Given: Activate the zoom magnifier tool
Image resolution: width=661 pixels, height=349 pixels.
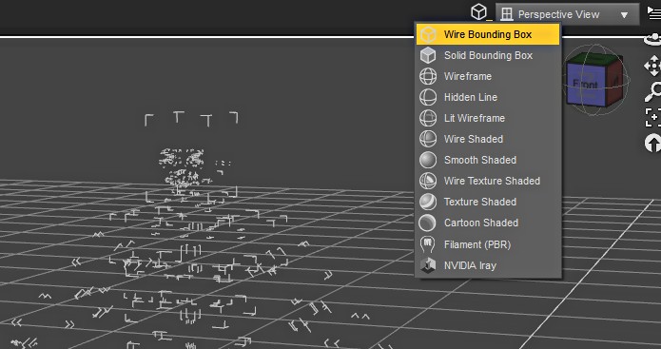Looking at the screenshot, I should pos(653,91).
